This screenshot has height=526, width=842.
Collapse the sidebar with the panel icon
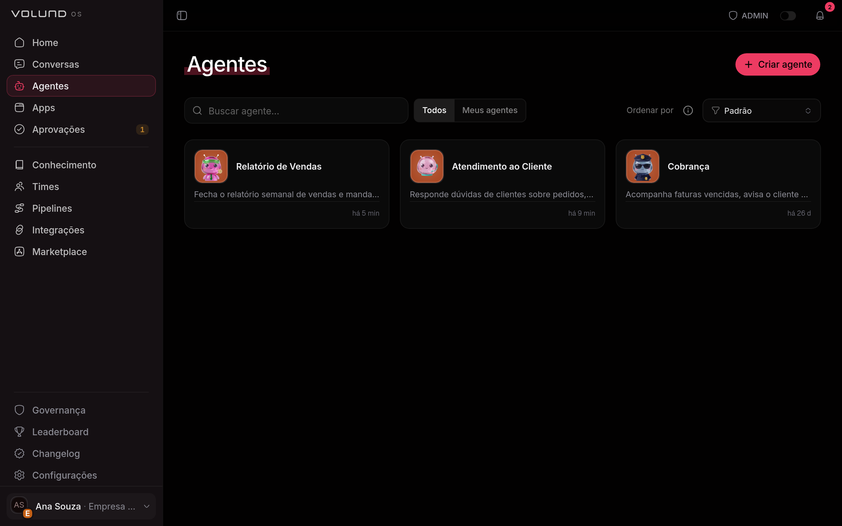182,15
